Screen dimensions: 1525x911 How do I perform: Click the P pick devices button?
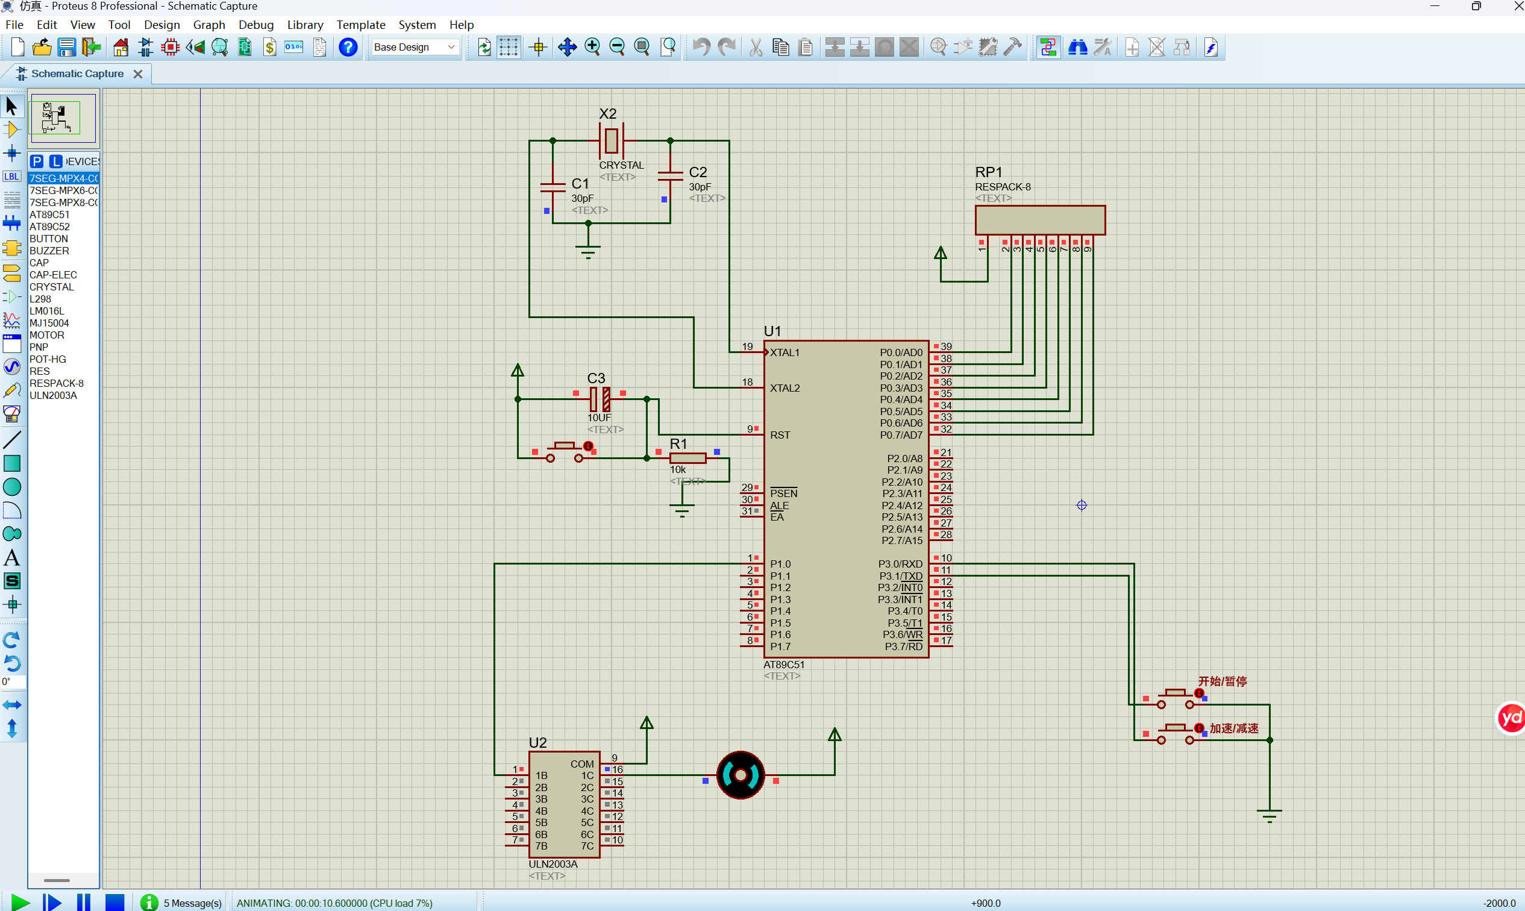[37, 161]
